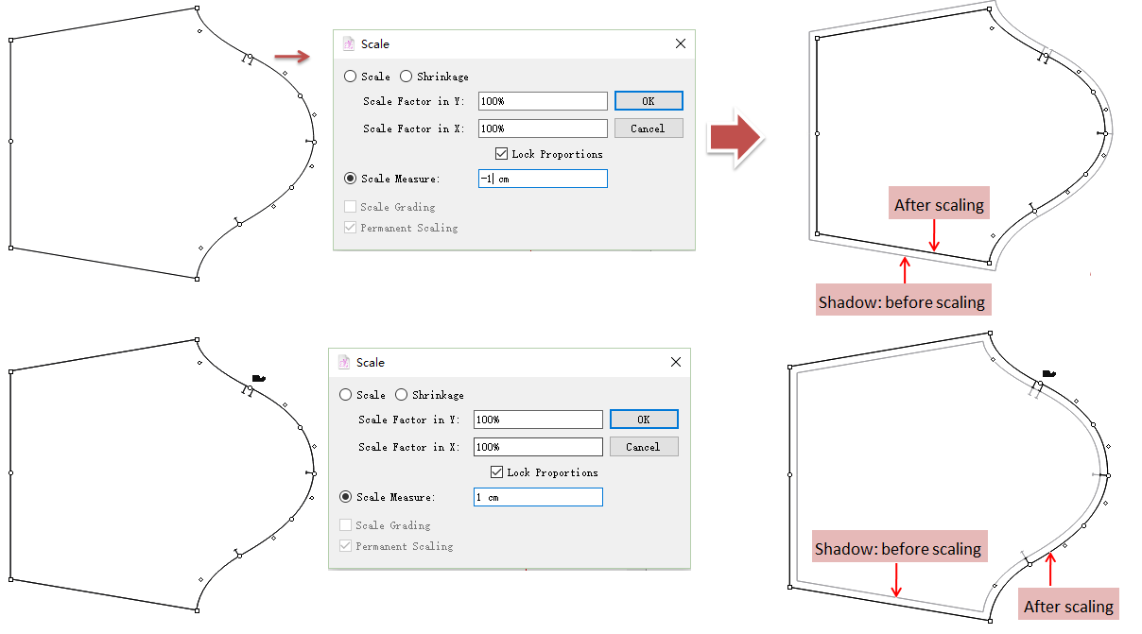Close the lower Scale dialog
This screenshot has width=1142, height=634.
[676, 362]
